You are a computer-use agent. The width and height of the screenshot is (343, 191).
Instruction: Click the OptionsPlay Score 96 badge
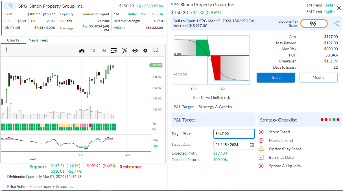pos(314,24)
